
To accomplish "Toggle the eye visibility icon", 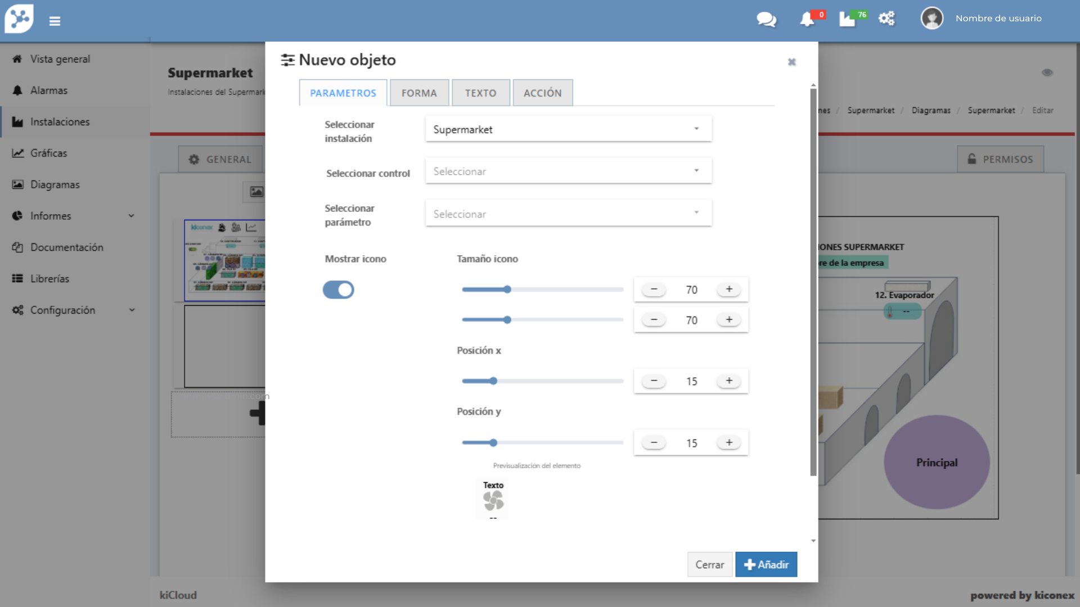I will point(1047,73).
